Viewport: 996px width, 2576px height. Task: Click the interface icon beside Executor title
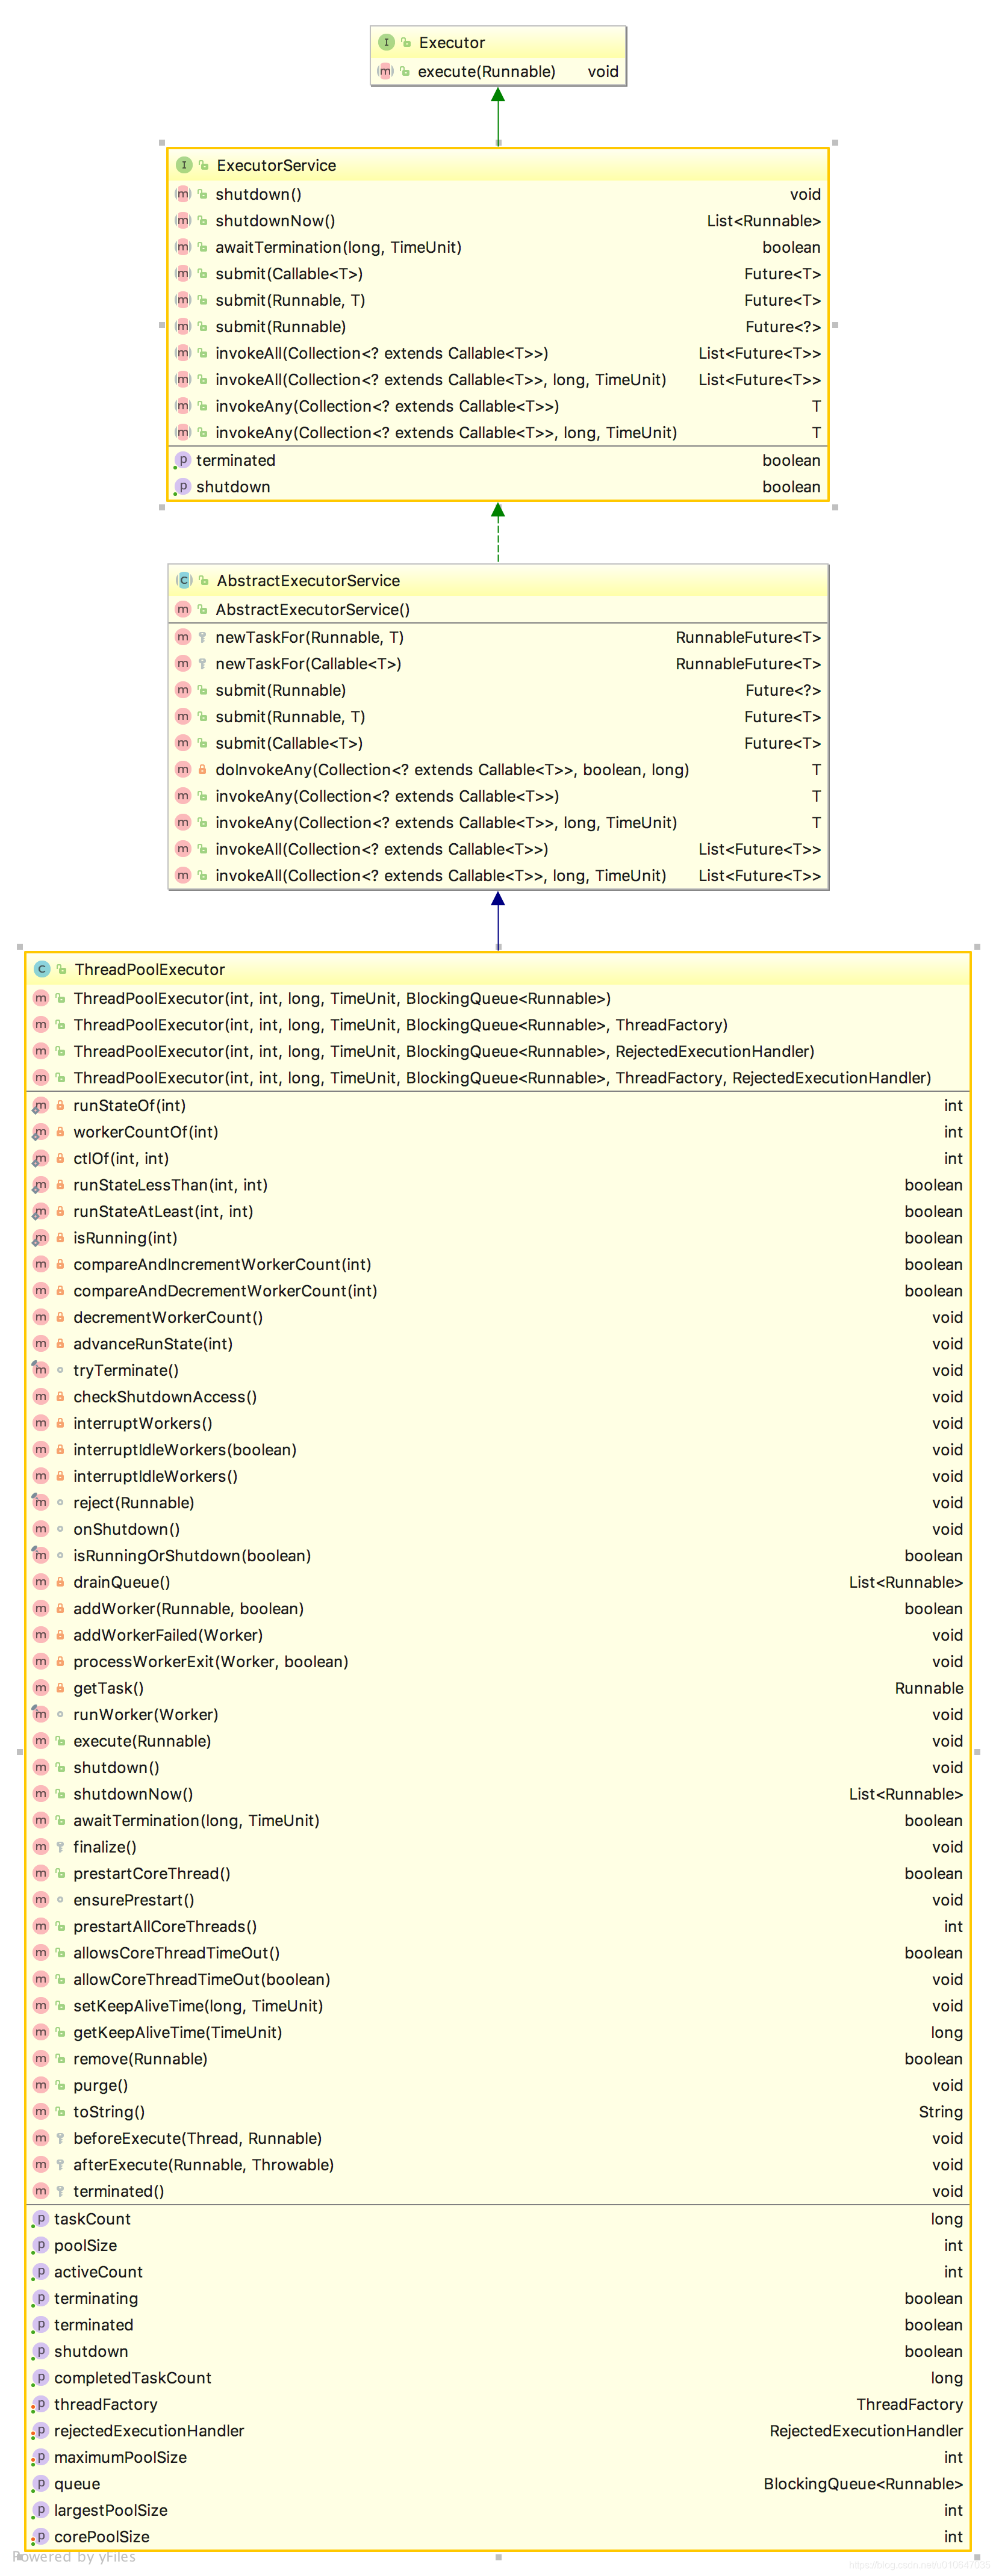387,42
